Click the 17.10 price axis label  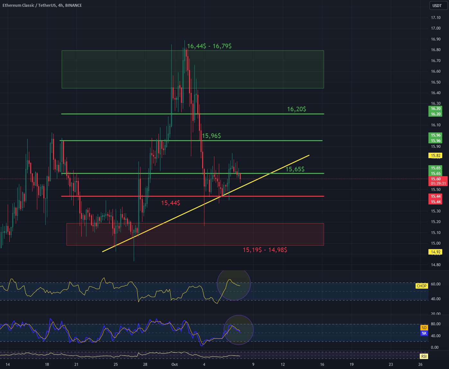pyautogui.click(x=436, y=17)
